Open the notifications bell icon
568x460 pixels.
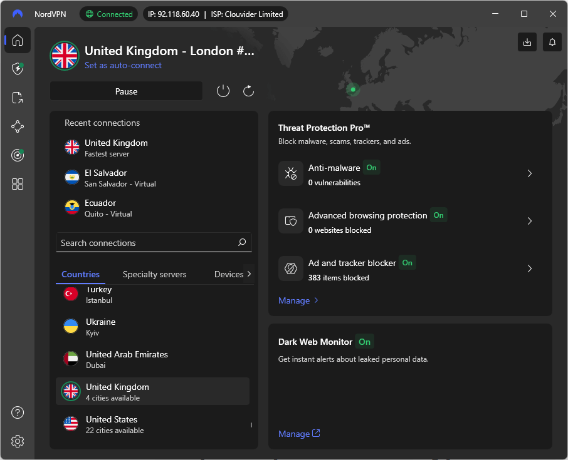tap(552, 42)
